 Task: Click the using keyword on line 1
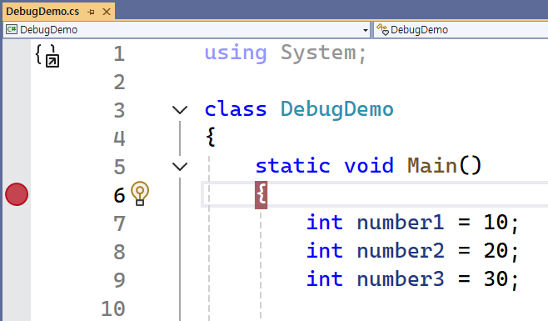click(236, 53)
